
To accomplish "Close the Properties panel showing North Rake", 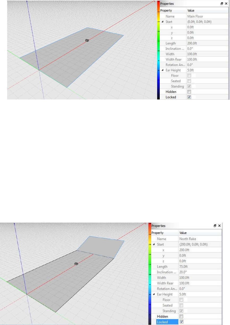I will tap(219, 226).
